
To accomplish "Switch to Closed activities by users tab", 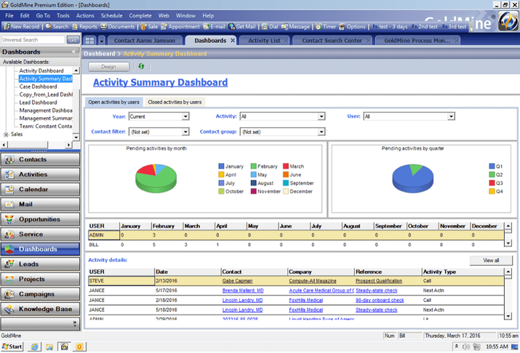I will click(174, 102).
